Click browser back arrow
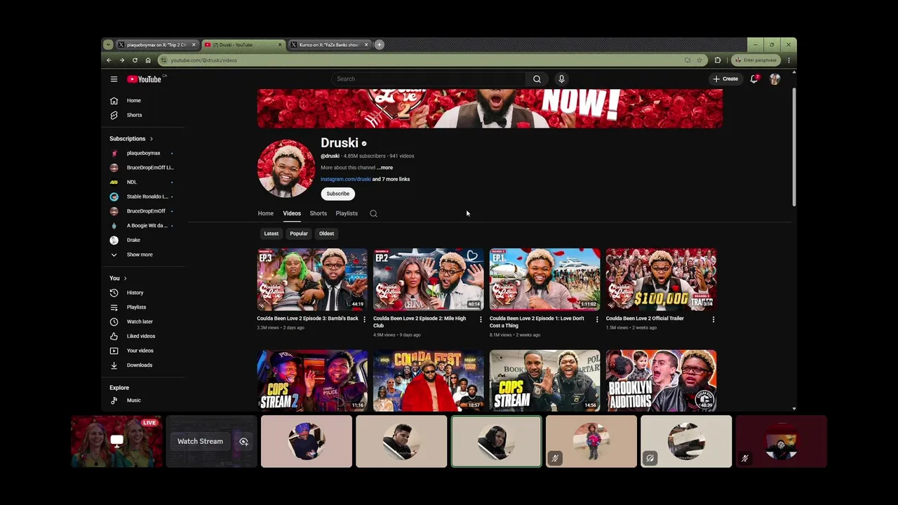This screenshot has height=505, width=898. 109,60
